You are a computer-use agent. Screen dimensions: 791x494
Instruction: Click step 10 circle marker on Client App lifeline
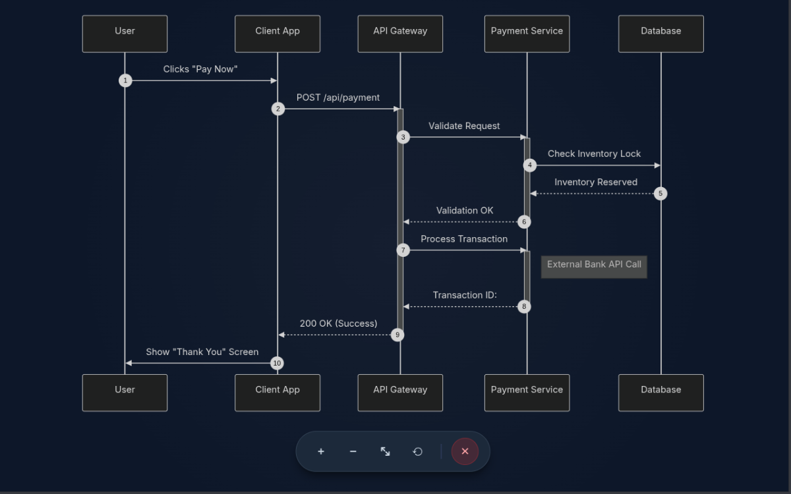tap(277, 363)
